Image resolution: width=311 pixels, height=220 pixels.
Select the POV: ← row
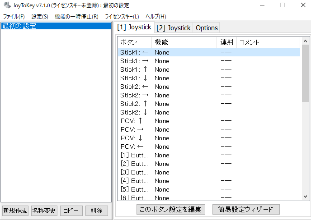209,147
